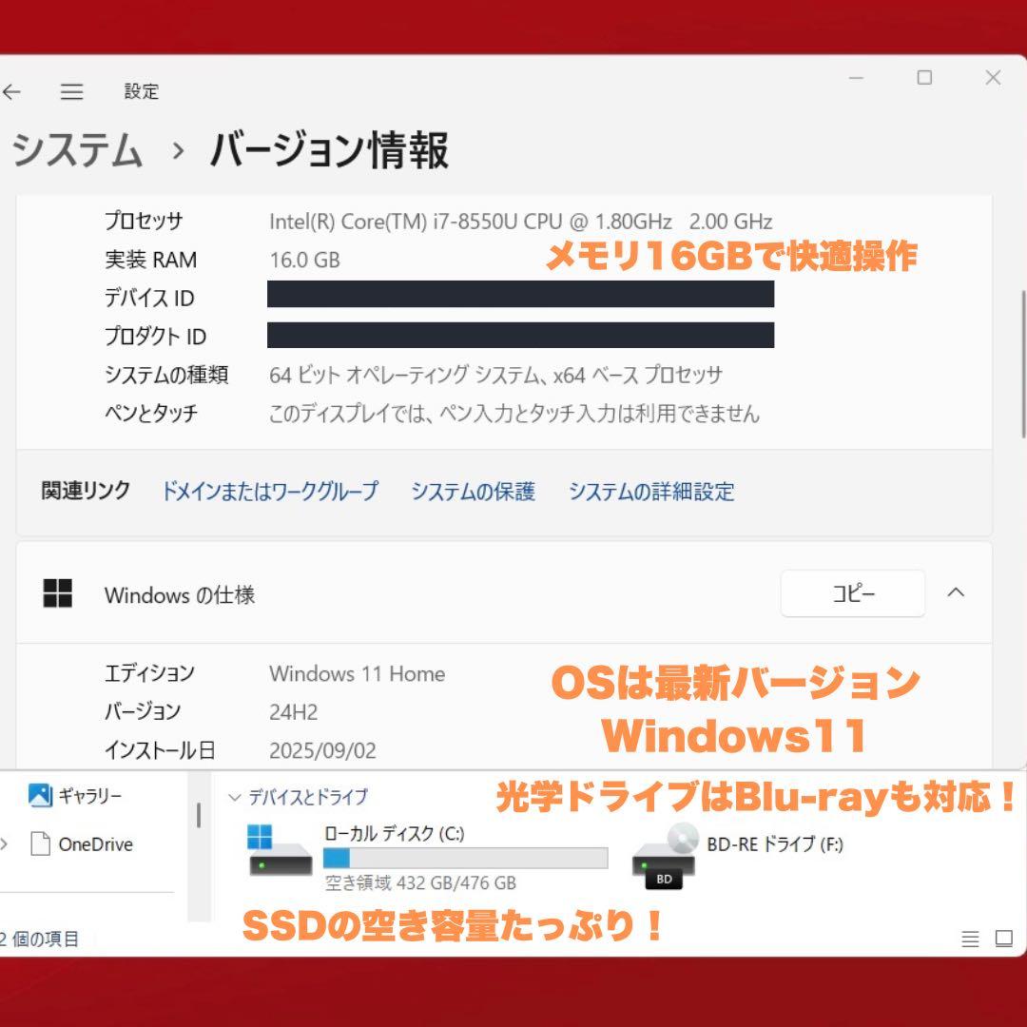Screen dimensions: 1027x1027
Task: Select 空き領域 432 GB/476 GB text
Action: 420,882
